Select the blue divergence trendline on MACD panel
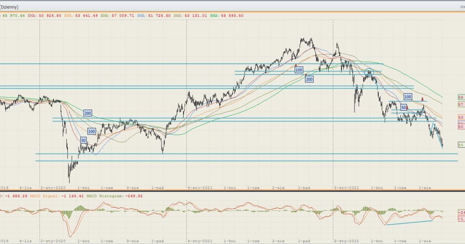Image resolution: width=465 pixels, height=244 pixels. click(409, 223)
